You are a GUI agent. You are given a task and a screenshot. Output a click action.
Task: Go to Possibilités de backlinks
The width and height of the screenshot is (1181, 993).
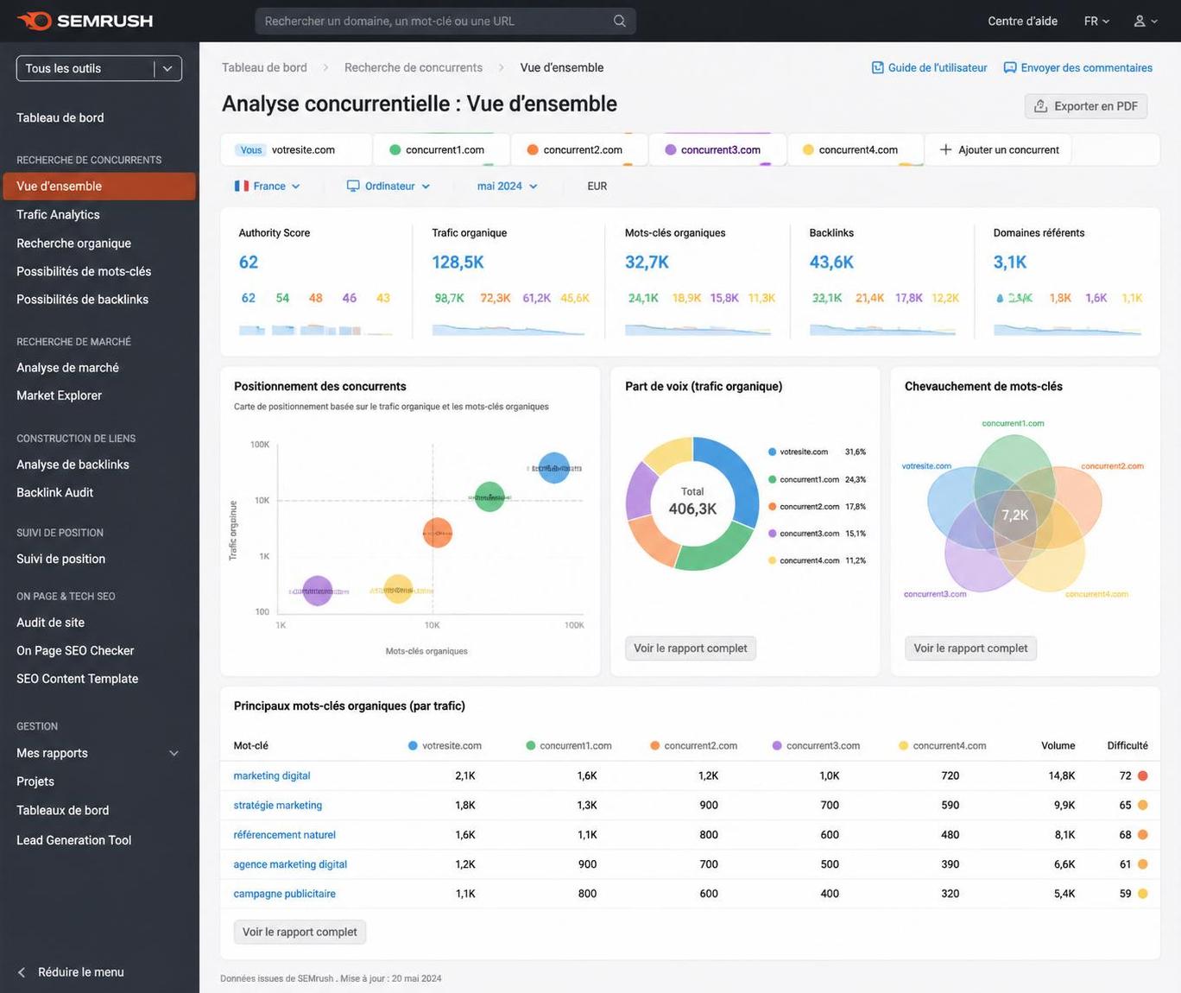[82, 299]
